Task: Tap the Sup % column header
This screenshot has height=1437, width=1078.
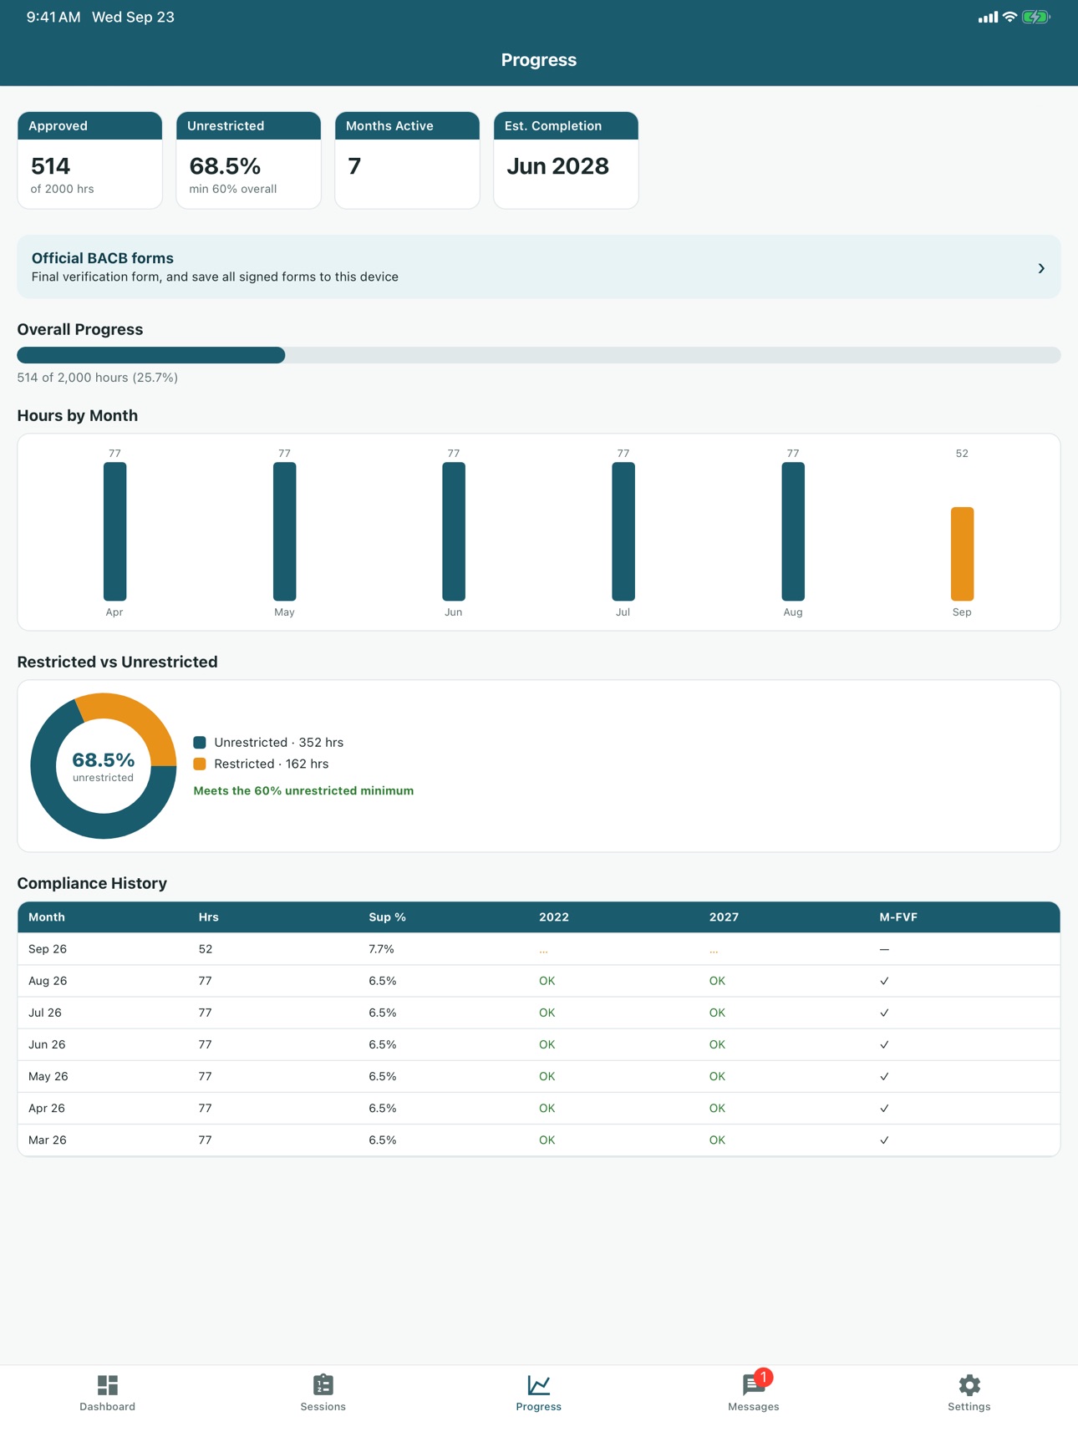Action: click(x=388, y=917)
